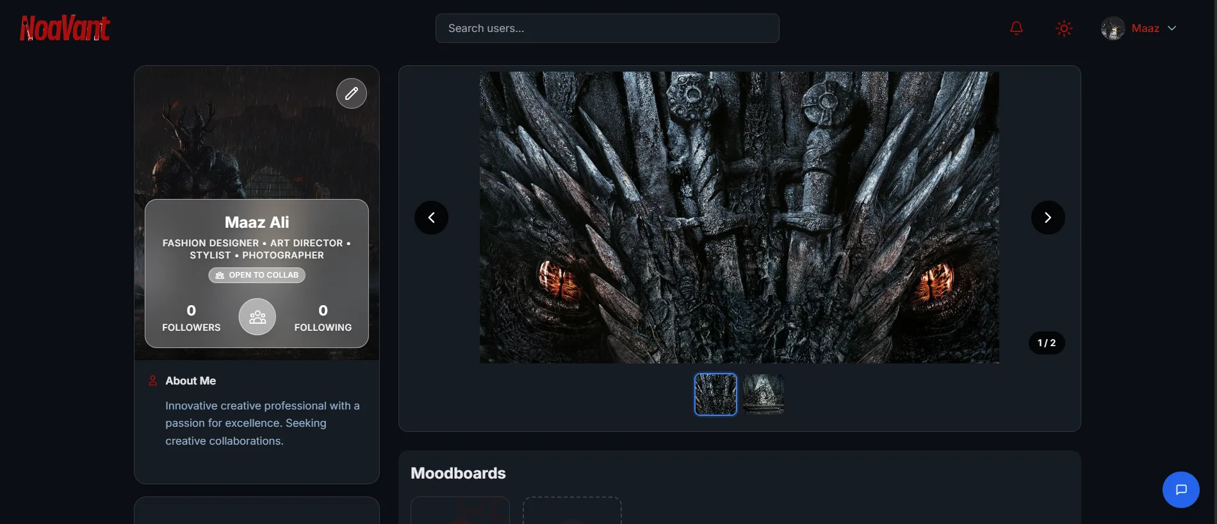Click the Search users field
Screen dimensions: 1217x524
[x=607, y=28]
